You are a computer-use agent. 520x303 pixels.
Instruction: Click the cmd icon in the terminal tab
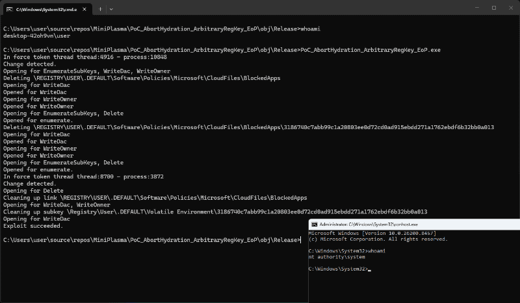click(10, 9)
